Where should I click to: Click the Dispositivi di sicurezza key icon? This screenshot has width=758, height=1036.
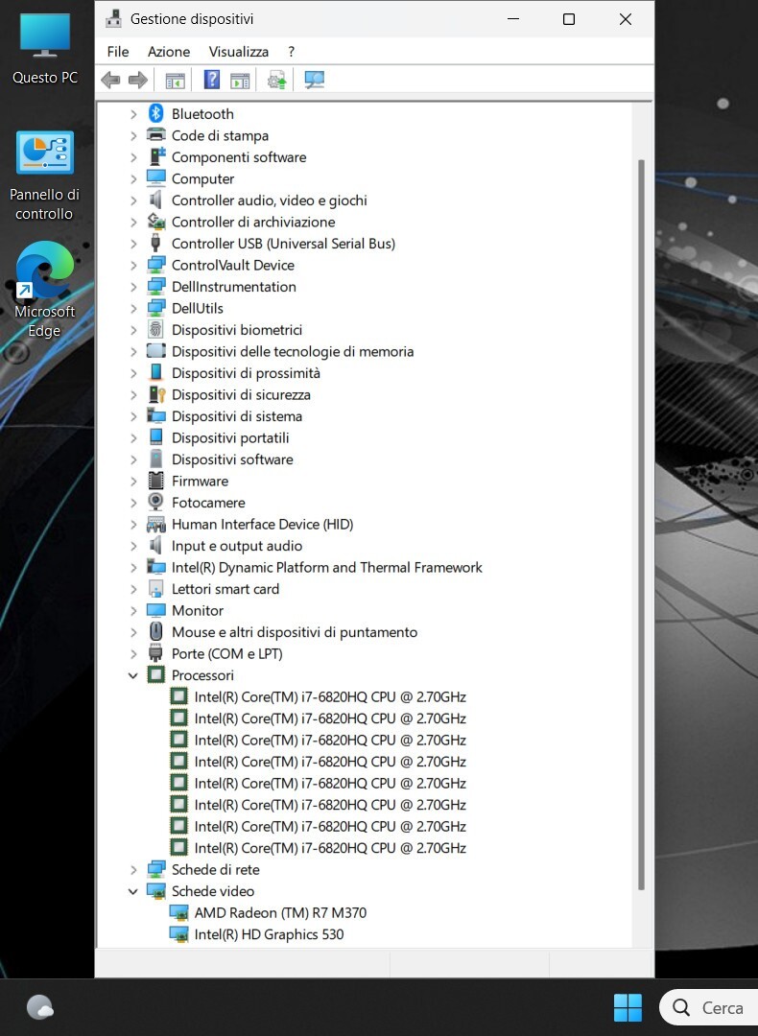click(156, 394)
